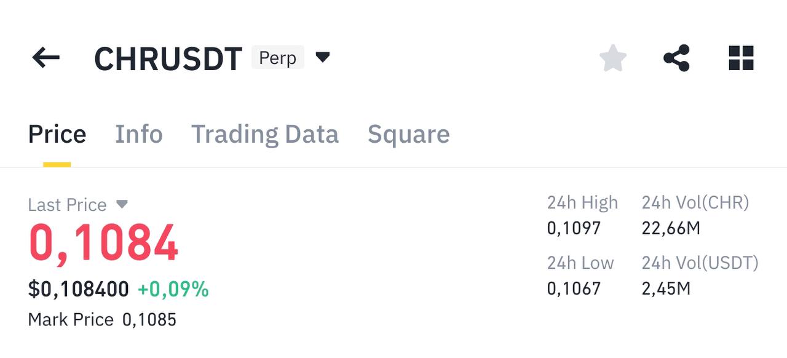Tap the 24h Vol(USDT) 2,45M figure

tap(666, 288)
